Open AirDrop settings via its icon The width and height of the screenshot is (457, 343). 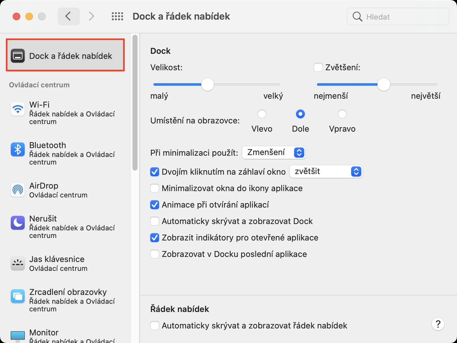18,190
